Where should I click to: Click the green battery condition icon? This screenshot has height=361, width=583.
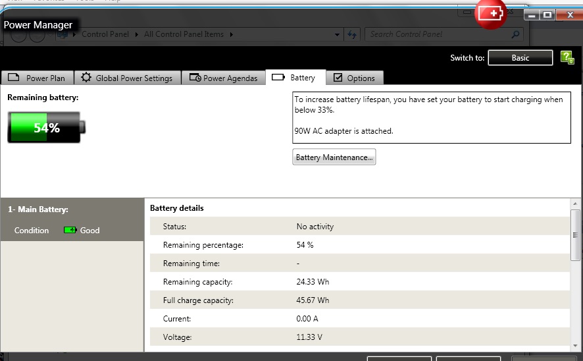pyautogui.click(x=70, y=230)
